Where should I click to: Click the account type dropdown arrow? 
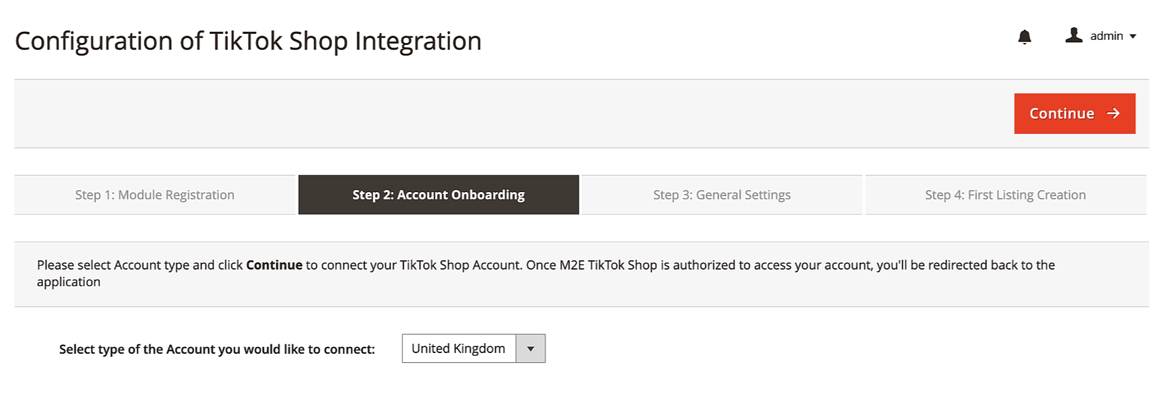(x=530, y=348)
